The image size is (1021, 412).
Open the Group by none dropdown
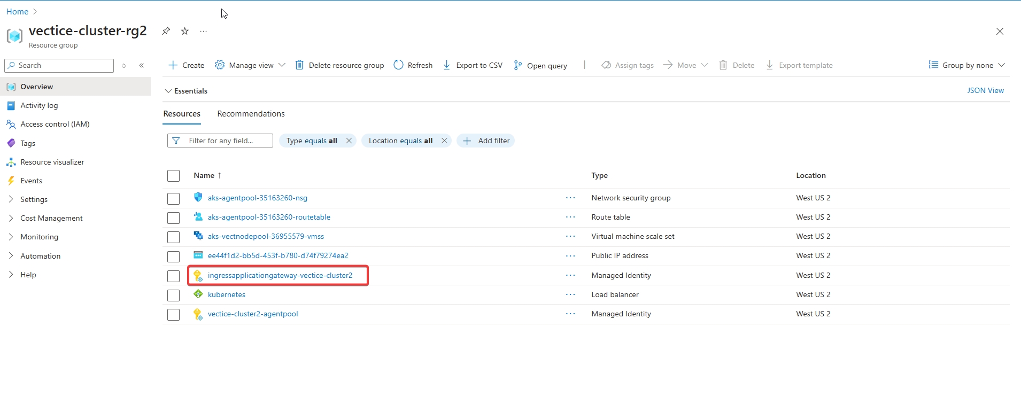[967, 65]
